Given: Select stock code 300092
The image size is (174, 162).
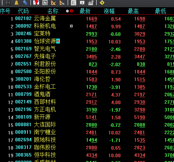Looking at the screenshot, I should click(x=23, y=26).
